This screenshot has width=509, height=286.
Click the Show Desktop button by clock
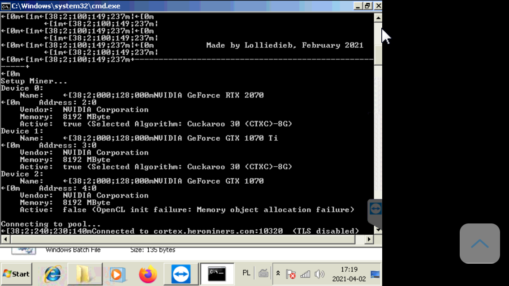375,274
